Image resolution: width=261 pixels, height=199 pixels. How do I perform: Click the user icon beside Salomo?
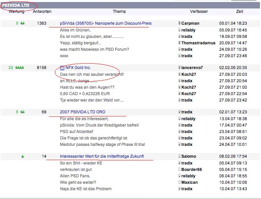click(x=179, y=156)
